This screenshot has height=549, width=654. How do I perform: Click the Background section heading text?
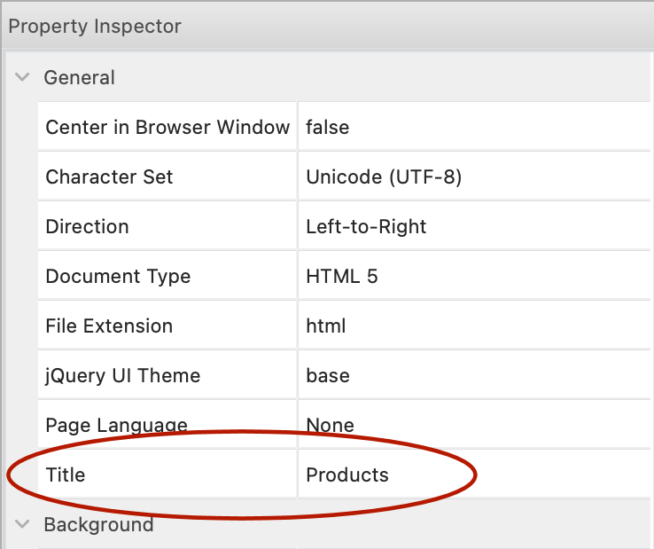coord(98,524)
